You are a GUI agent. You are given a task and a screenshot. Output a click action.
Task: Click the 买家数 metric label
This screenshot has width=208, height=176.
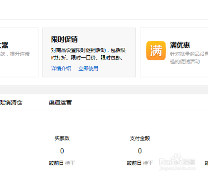pyautogui.click(x=62, y=138)
